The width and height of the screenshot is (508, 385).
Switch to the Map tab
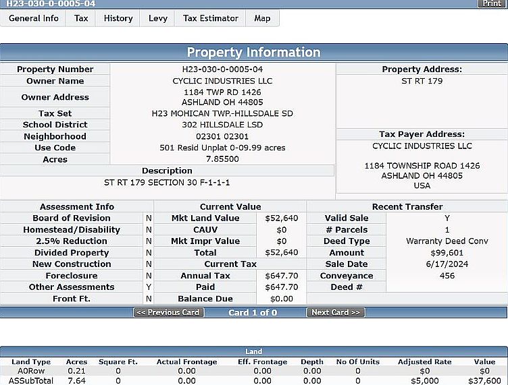point(262,18)
